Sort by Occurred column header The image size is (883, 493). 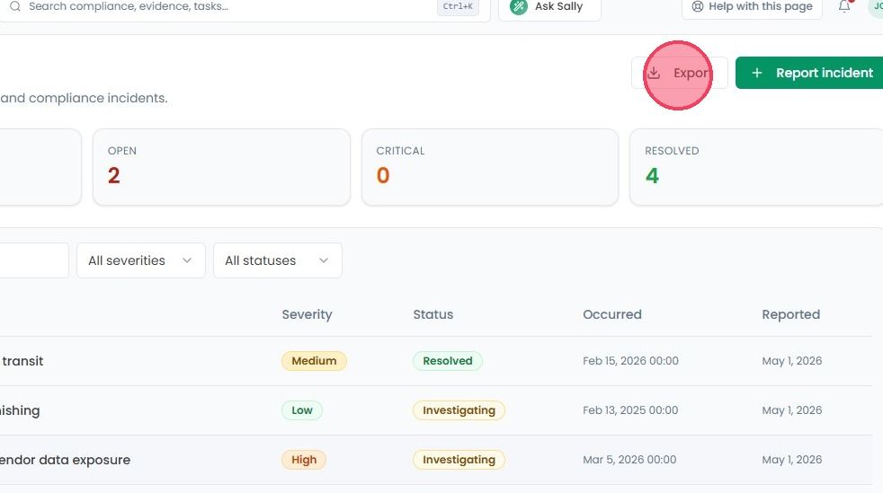point(612,314)
